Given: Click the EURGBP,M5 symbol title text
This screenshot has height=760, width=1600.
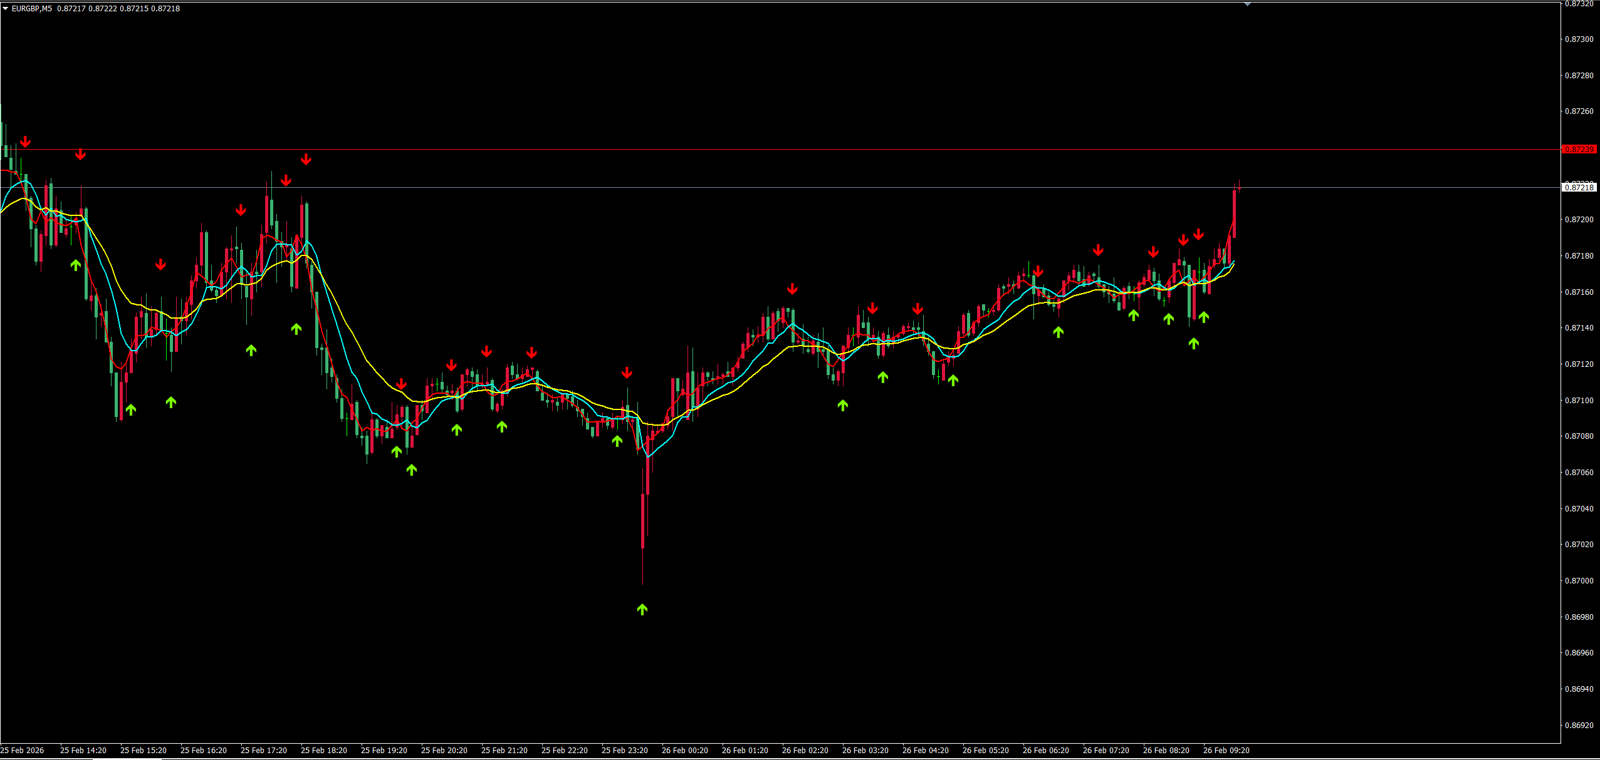Looking at the screenshot, I should [x=32, y=9].
